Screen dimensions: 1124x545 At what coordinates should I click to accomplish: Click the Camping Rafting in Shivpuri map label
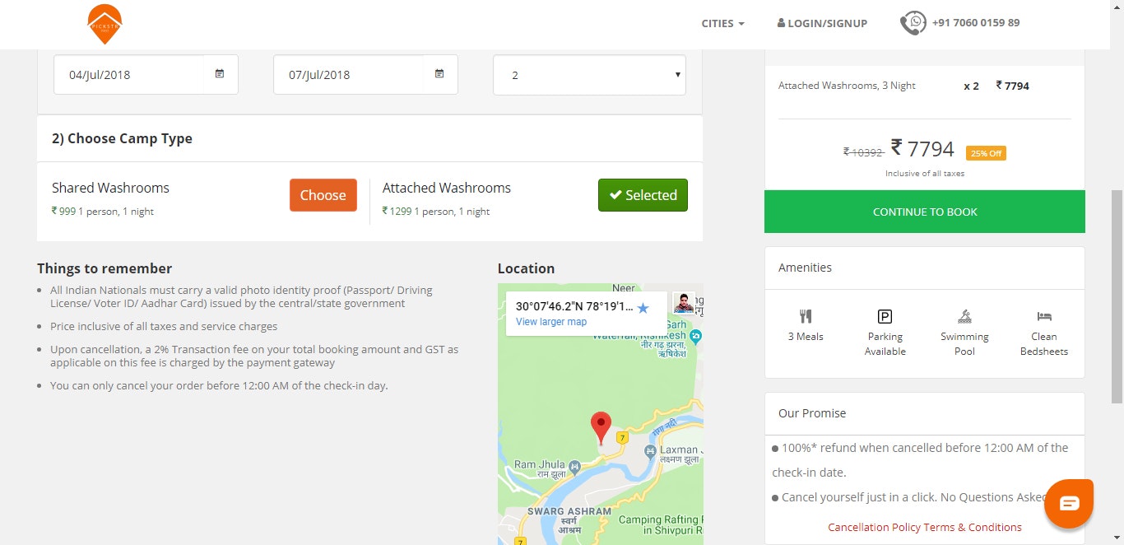coord(661,525)
